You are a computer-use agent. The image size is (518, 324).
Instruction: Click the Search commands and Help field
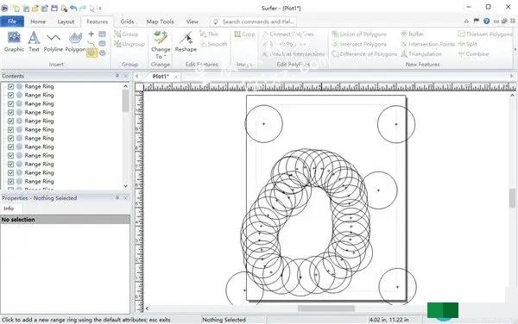(x=254, y=22)
